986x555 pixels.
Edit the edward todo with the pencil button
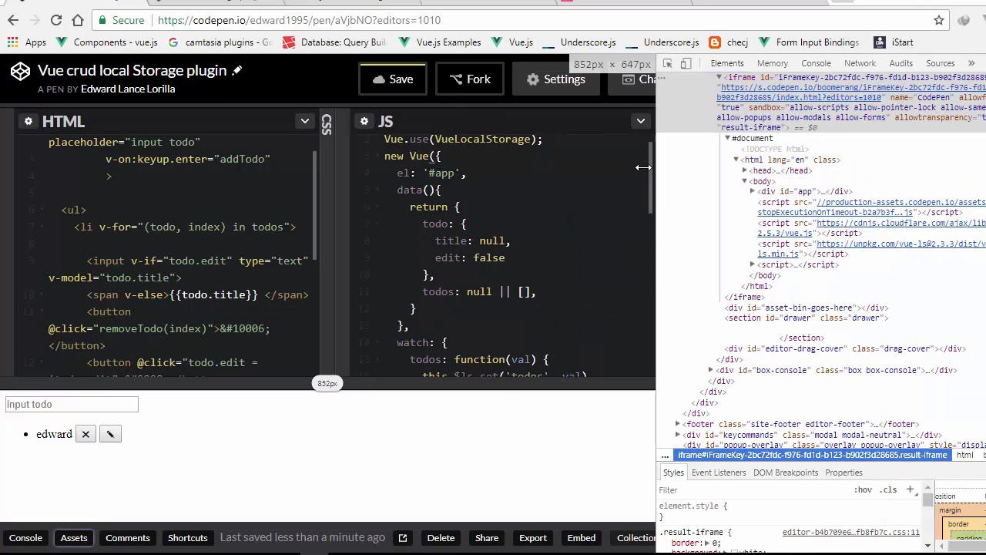(x=110, y=434)
